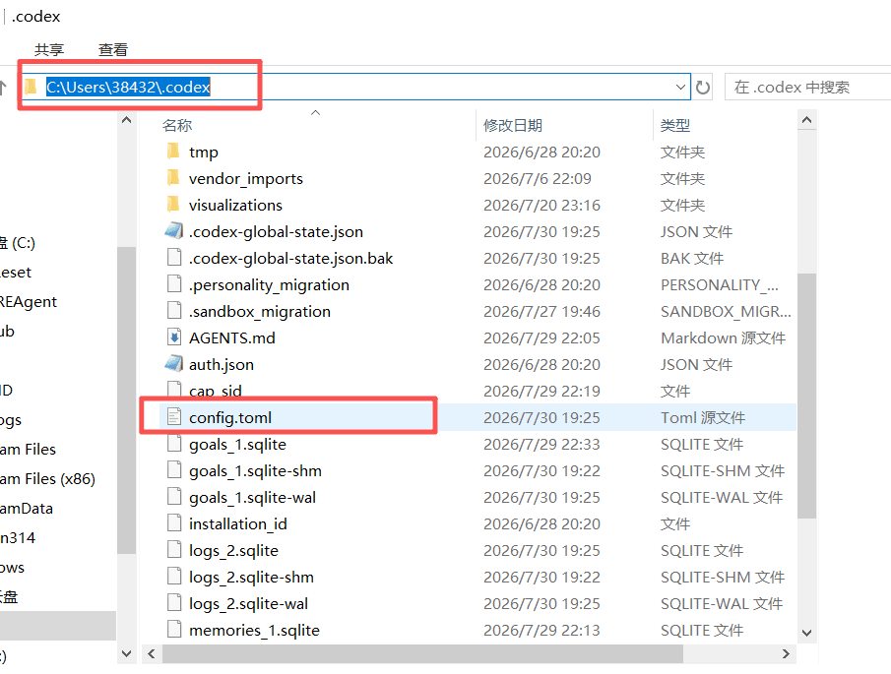The image size is (891, 674).
Task: Select the EAgent item in navigation pane
Action: tap(29, 301)
